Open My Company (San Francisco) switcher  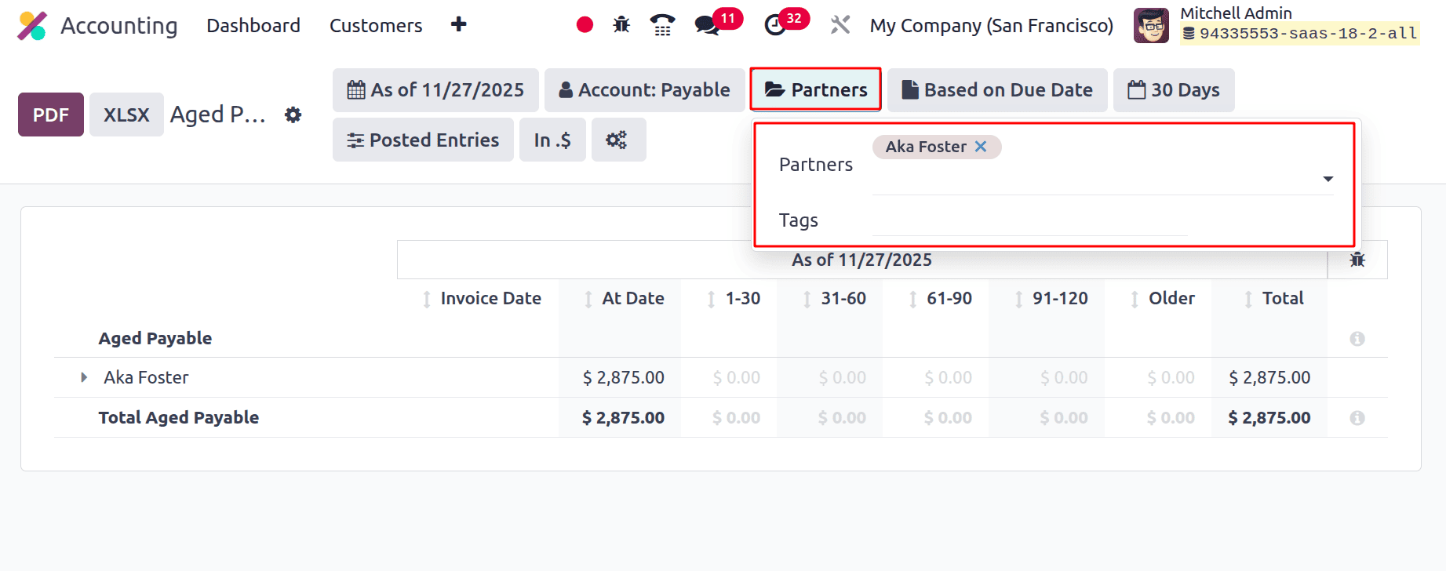[x=992, y=25]
